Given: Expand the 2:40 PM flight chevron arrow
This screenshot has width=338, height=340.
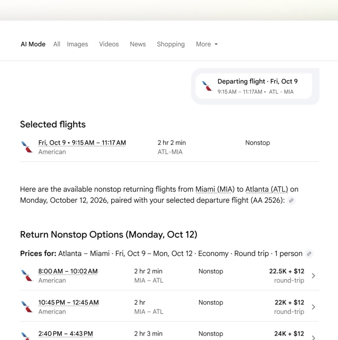Looking at the screenshot, I should (313, 337).
